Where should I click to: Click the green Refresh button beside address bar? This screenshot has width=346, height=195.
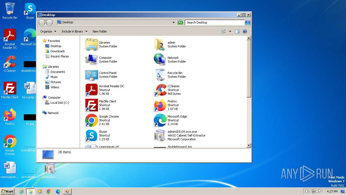point(180,22)
